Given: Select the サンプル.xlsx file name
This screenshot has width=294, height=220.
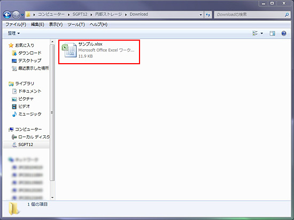Looking at the screenshot, I should [x=90, y=44].
